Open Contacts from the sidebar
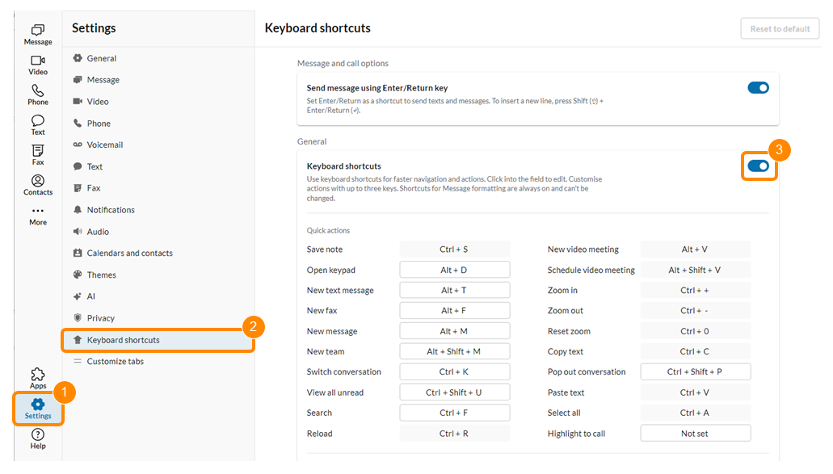 pyautogui.click(x=38, y=184)
